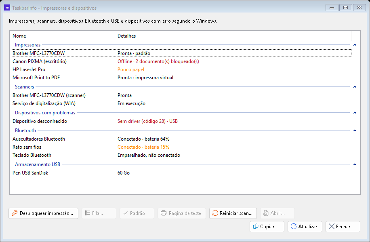Minimize the TaskbarInfo window
The height and width of the screenshot is (242, 370).
pyautogui.click(x=332, y=8)
